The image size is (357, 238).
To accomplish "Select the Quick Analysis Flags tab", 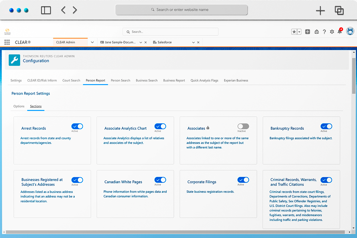I will pos(204,80).
